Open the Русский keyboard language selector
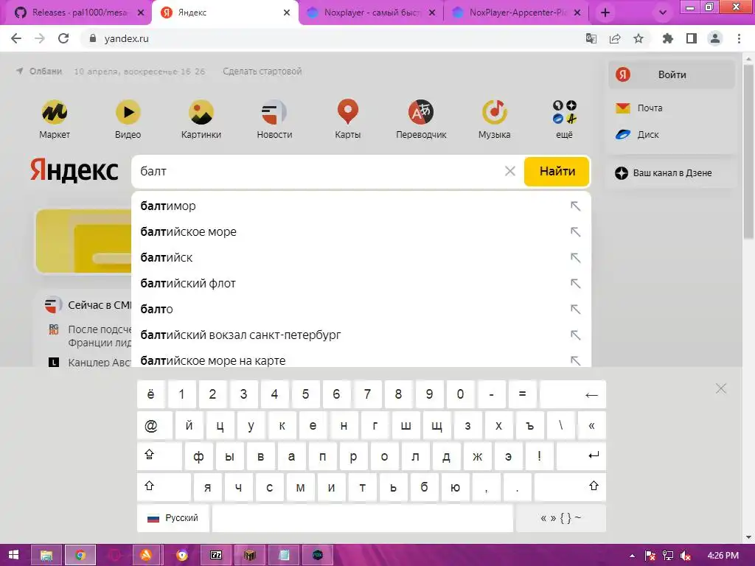Screen dimensions: 755x566 click(173, 518)
